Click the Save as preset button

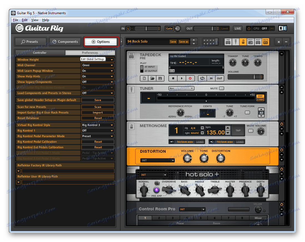(x=183, y=41)
